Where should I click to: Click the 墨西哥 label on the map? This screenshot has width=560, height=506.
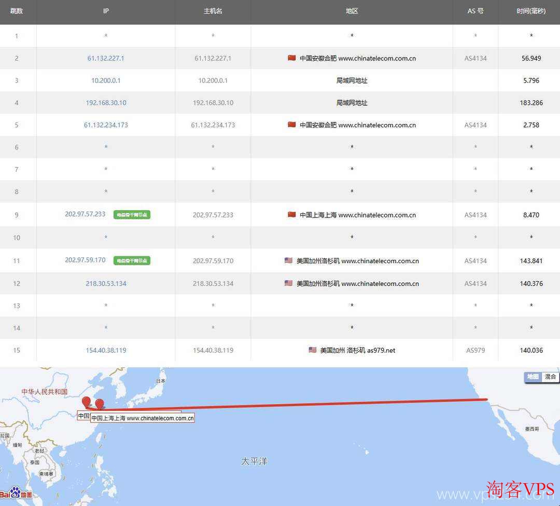click(532, 429)
